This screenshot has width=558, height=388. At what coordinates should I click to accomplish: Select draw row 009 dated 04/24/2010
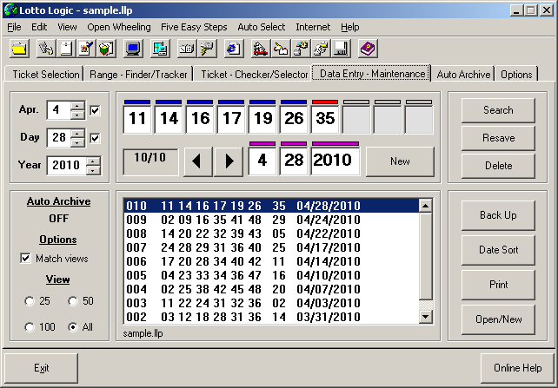pyautogui.click(x=271, y=220)
